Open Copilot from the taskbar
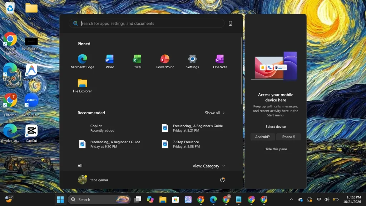Viewport: 366px width, 206px height. coord(150,200)
